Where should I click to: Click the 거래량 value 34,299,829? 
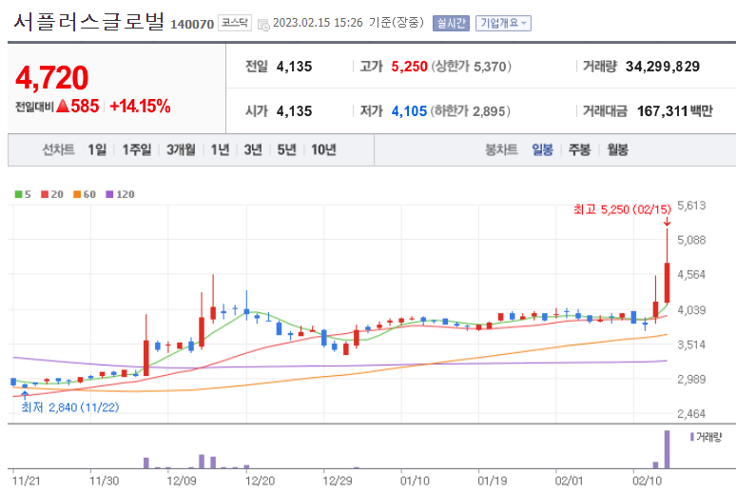click(663, 67)
